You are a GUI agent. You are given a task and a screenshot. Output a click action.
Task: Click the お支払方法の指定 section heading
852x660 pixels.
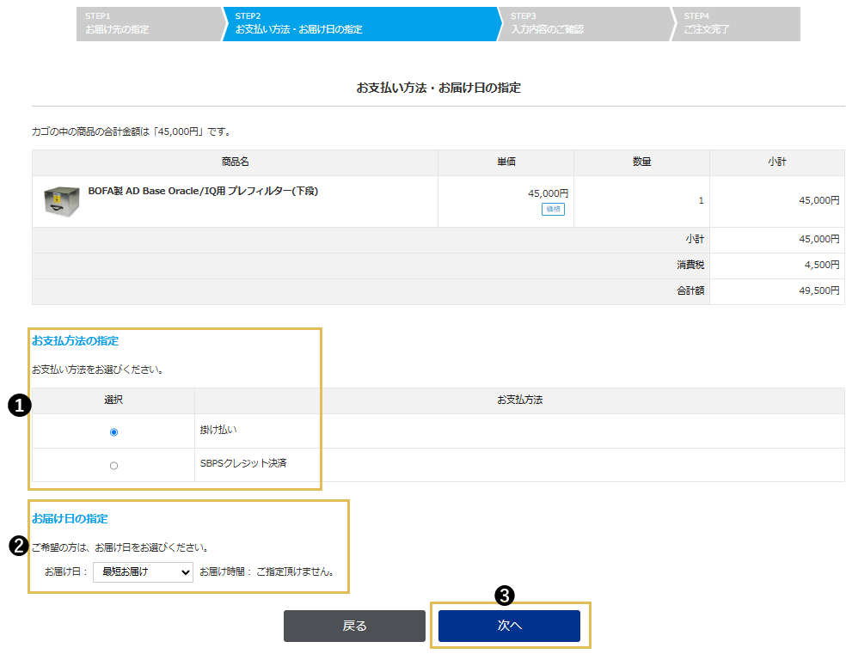coord(76,341)
